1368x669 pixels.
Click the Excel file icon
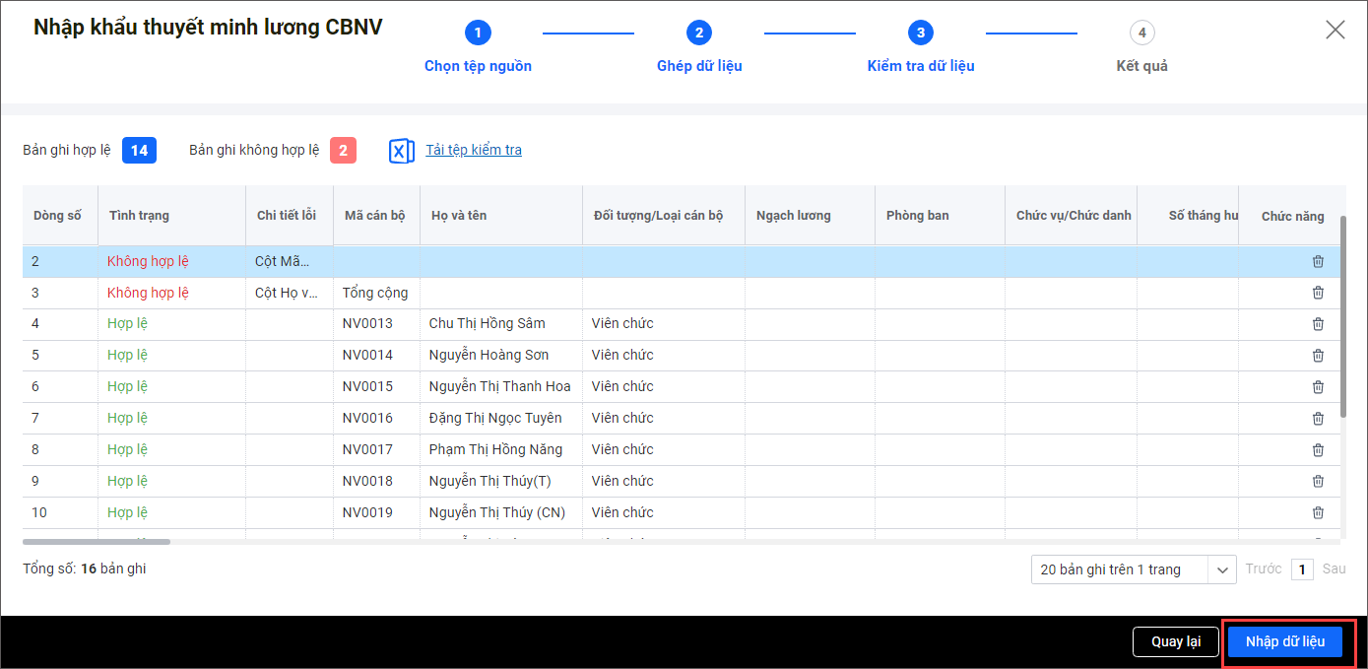[x=402, y=151]
